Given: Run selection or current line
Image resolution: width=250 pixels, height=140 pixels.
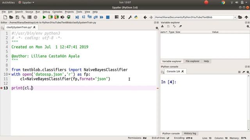Looking at the screenshot, I should [x=62, y=17].
